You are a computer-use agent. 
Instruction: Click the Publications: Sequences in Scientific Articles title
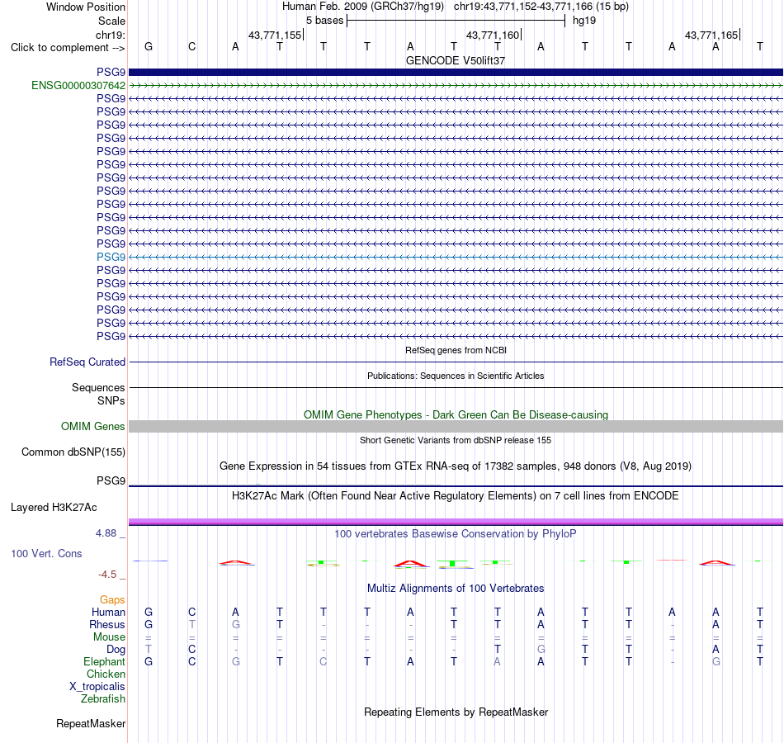(456, 376)
